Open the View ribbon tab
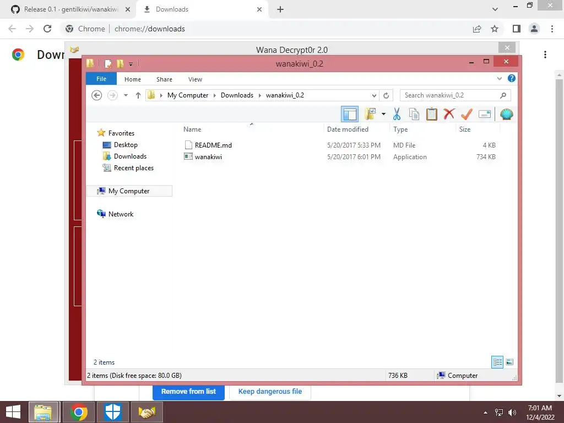This screenshot has height=423, width=564. [196, 79]
